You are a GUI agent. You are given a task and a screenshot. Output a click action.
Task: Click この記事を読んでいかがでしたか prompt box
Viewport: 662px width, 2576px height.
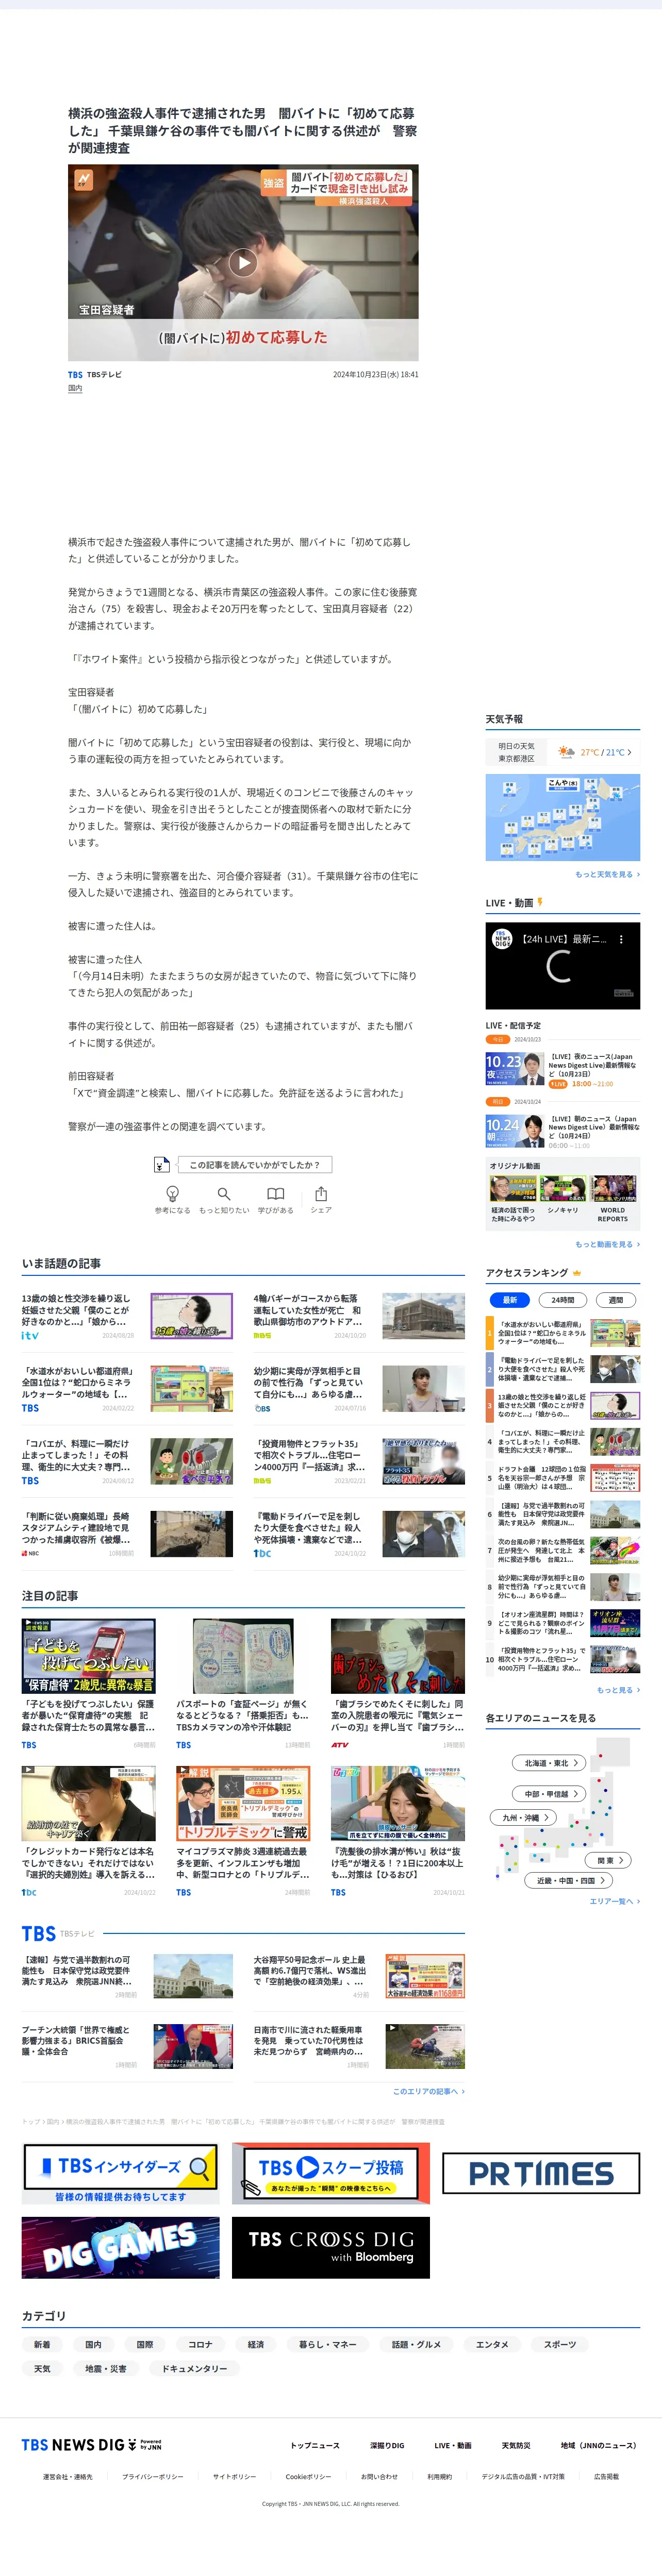[255, 1165]
